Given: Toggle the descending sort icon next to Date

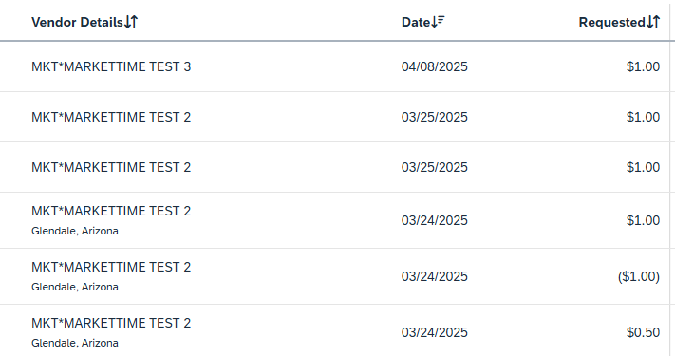Looking at the screenshot, I should click(x=438, y=22).
